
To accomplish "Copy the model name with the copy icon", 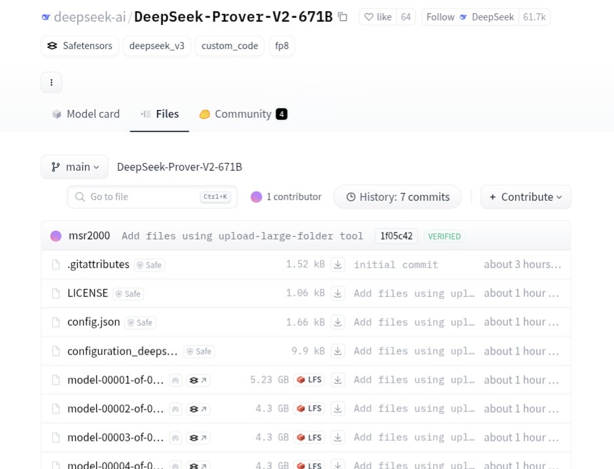I will pyautogui.click(x=342, y=17).
